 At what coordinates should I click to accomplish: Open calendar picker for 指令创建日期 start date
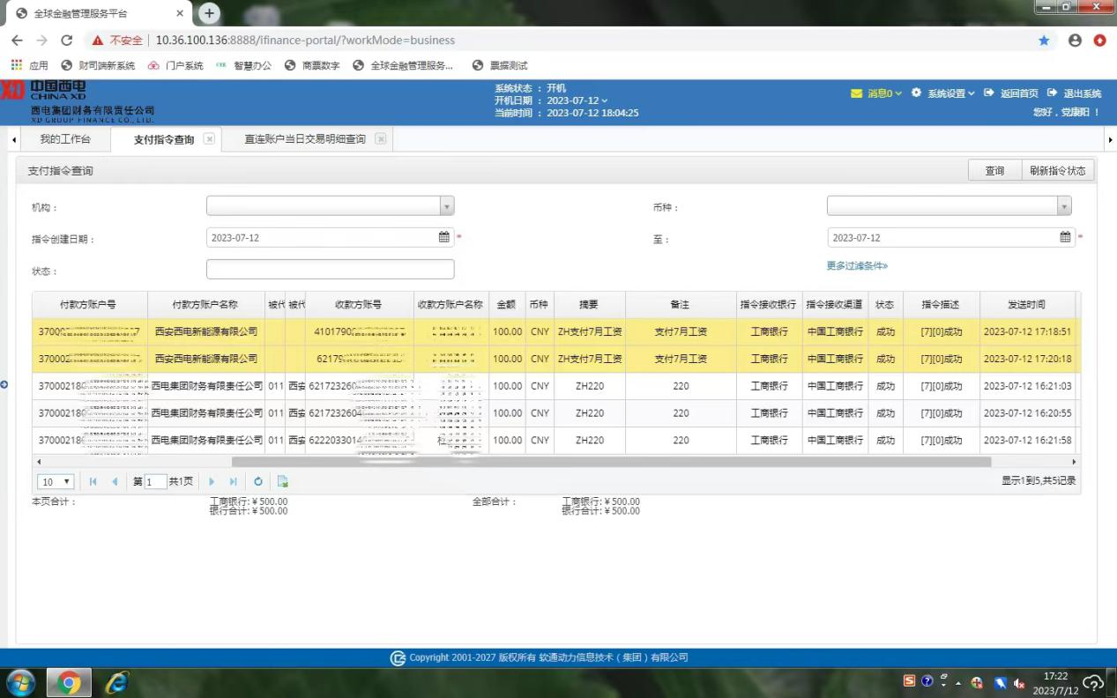(444, 237)
